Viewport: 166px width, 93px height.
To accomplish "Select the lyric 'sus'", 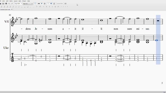I will [x=147, y=29].
